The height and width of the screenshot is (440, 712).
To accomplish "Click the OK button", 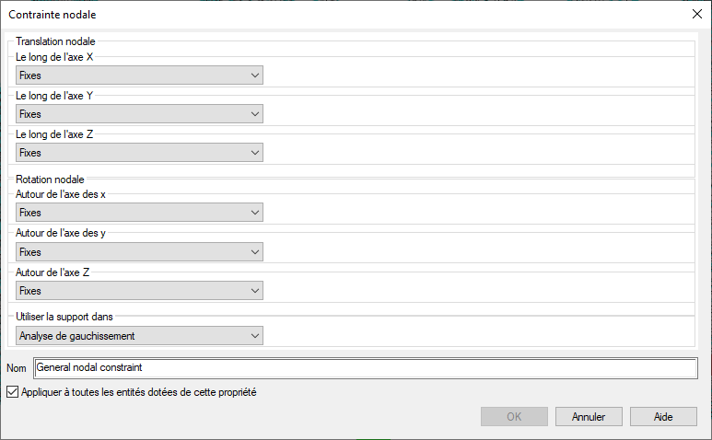I will 514,416.
